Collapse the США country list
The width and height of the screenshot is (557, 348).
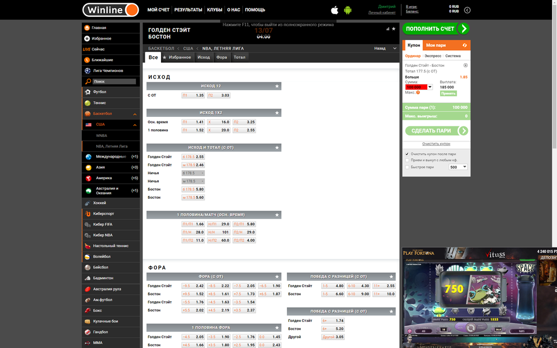pos(135,125)
